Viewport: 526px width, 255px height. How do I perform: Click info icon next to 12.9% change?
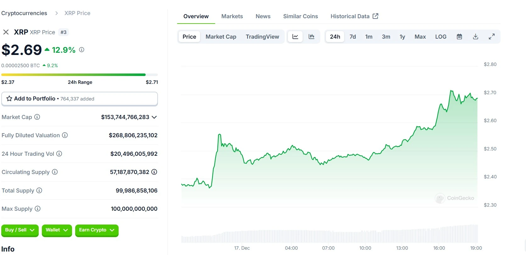pos(81,50)
